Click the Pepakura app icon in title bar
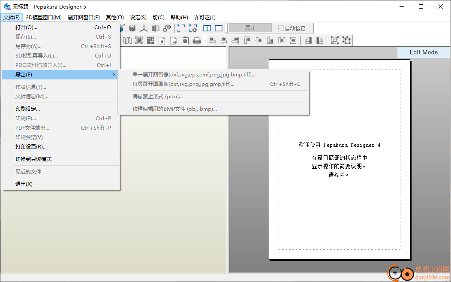451x282 pixels. pos(7,6)
